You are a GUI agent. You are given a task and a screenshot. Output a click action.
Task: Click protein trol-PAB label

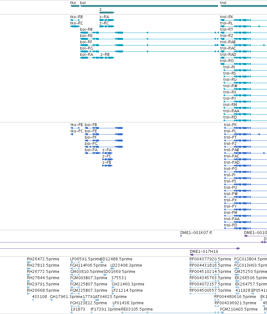click(231, 150)
